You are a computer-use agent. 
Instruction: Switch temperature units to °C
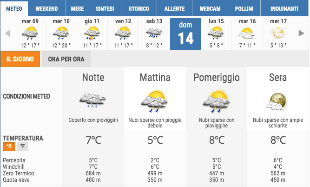click(9, 147)
